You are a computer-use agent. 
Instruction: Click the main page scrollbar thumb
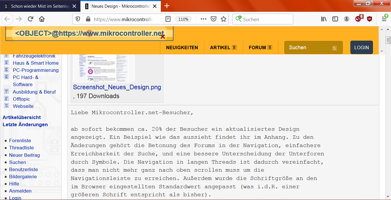[388, 40]
